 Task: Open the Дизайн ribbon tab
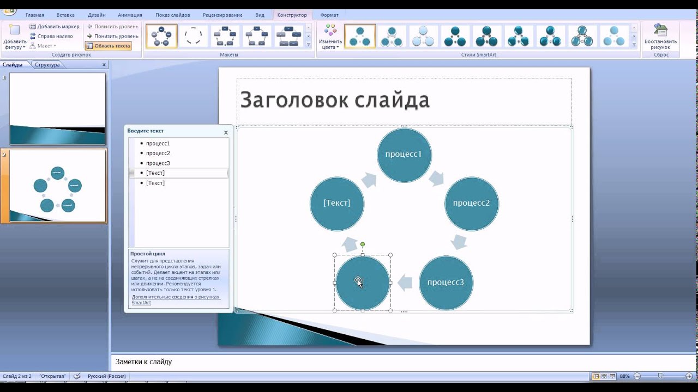point(97,15)
